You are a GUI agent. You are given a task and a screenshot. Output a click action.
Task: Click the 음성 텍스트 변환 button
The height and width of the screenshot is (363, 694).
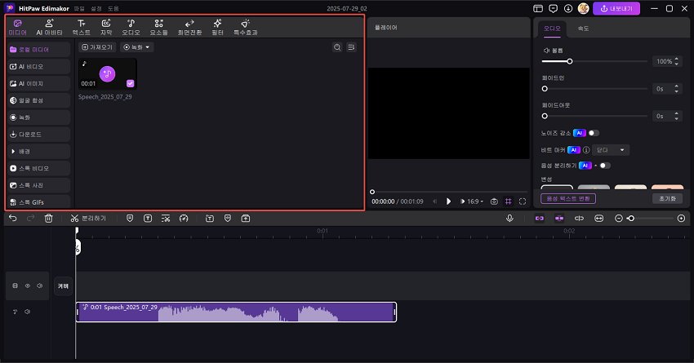[568, 198]
